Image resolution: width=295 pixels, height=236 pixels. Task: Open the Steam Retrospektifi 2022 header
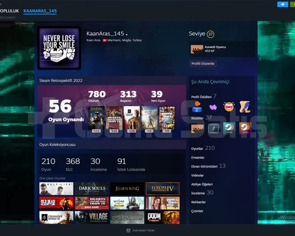[x=61, y=80]
